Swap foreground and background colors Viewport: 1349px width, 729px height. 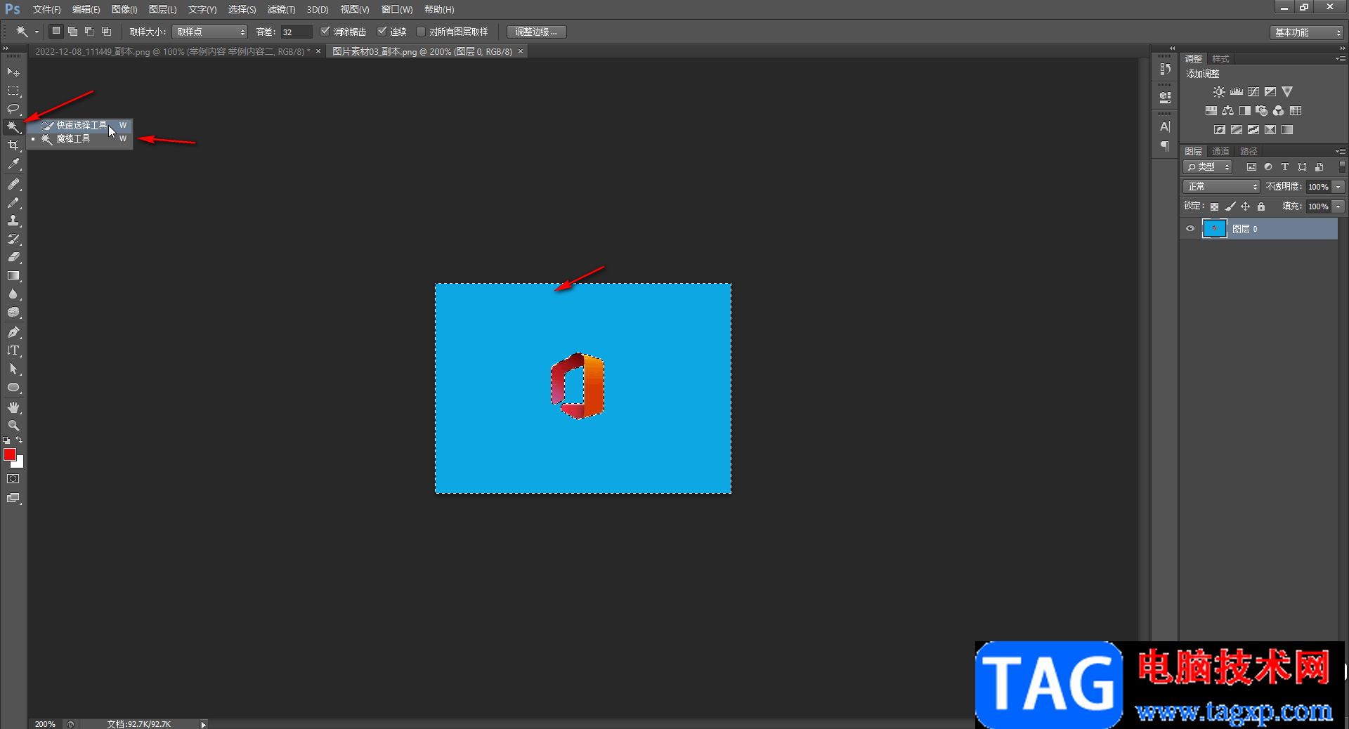point(20,440)
